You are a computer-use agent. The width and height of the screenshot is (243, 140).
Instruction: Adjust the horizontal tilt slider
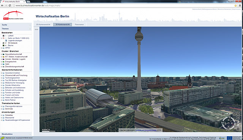[x=229, y=114]
